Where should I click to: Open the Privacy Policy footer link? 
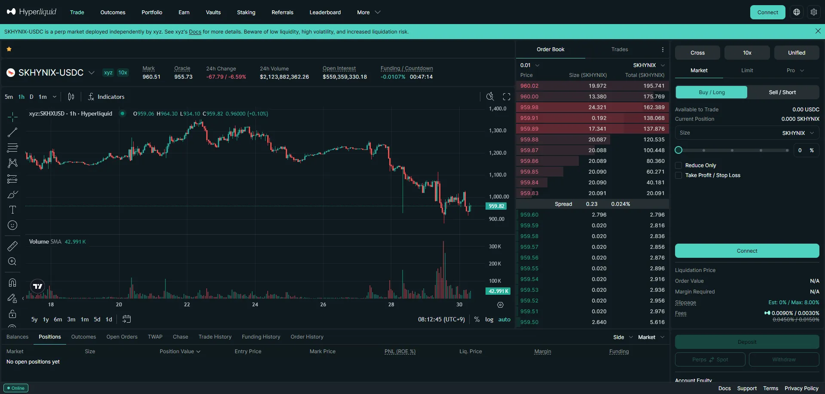pyautogui.click(x=801, y=388)
